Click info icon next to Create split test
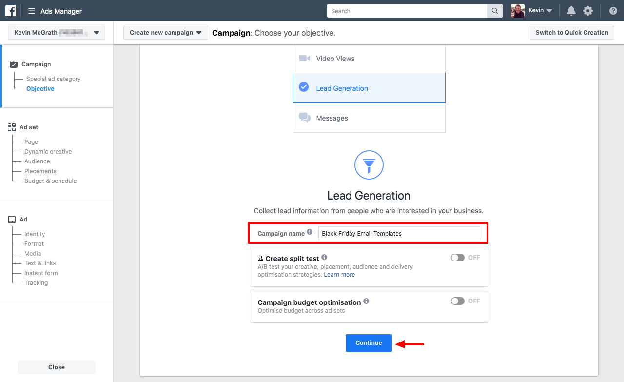 click(324, 257)
